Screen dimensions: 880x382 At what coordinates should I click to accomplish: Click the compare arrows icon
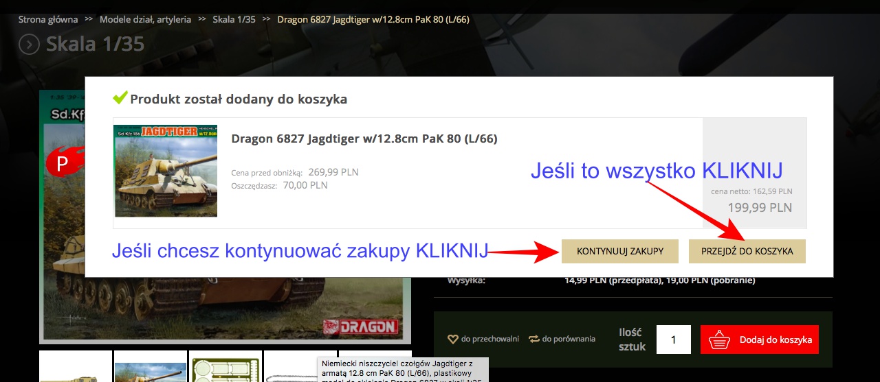pos(533,339)
